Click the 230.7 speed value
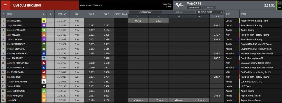Viewport: 282px width, 103px height. (217, 35)
